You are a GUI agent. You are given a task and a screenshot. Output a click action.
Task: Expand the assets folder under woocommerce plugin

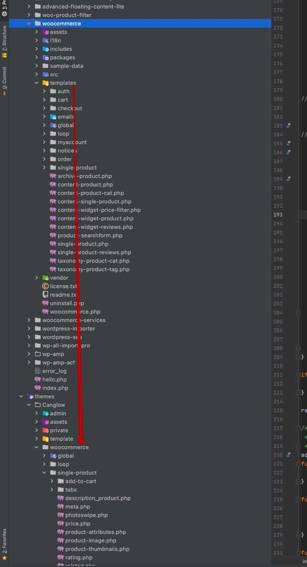pos(37,32)
